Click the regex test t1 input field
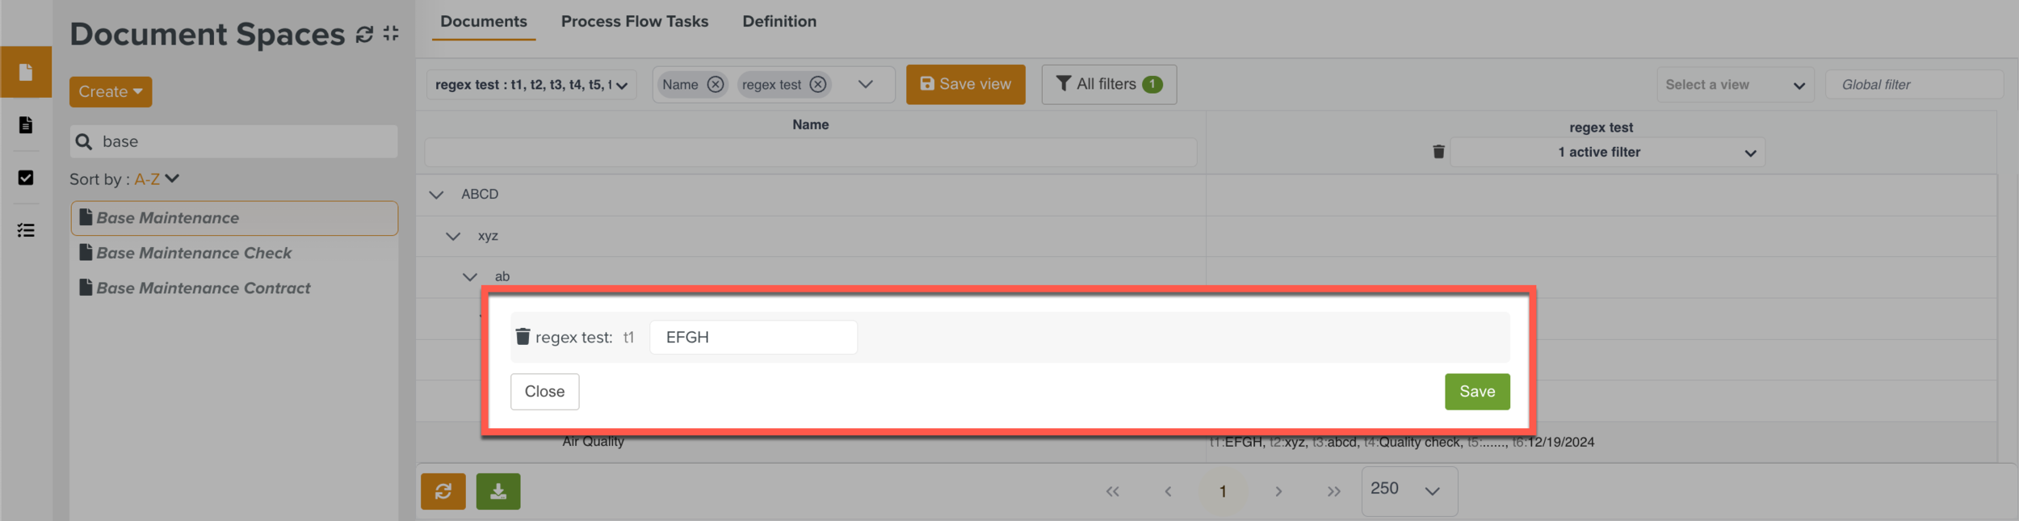Image resolution: width=2019 pixels, height=521 pixels. (753, 338)
